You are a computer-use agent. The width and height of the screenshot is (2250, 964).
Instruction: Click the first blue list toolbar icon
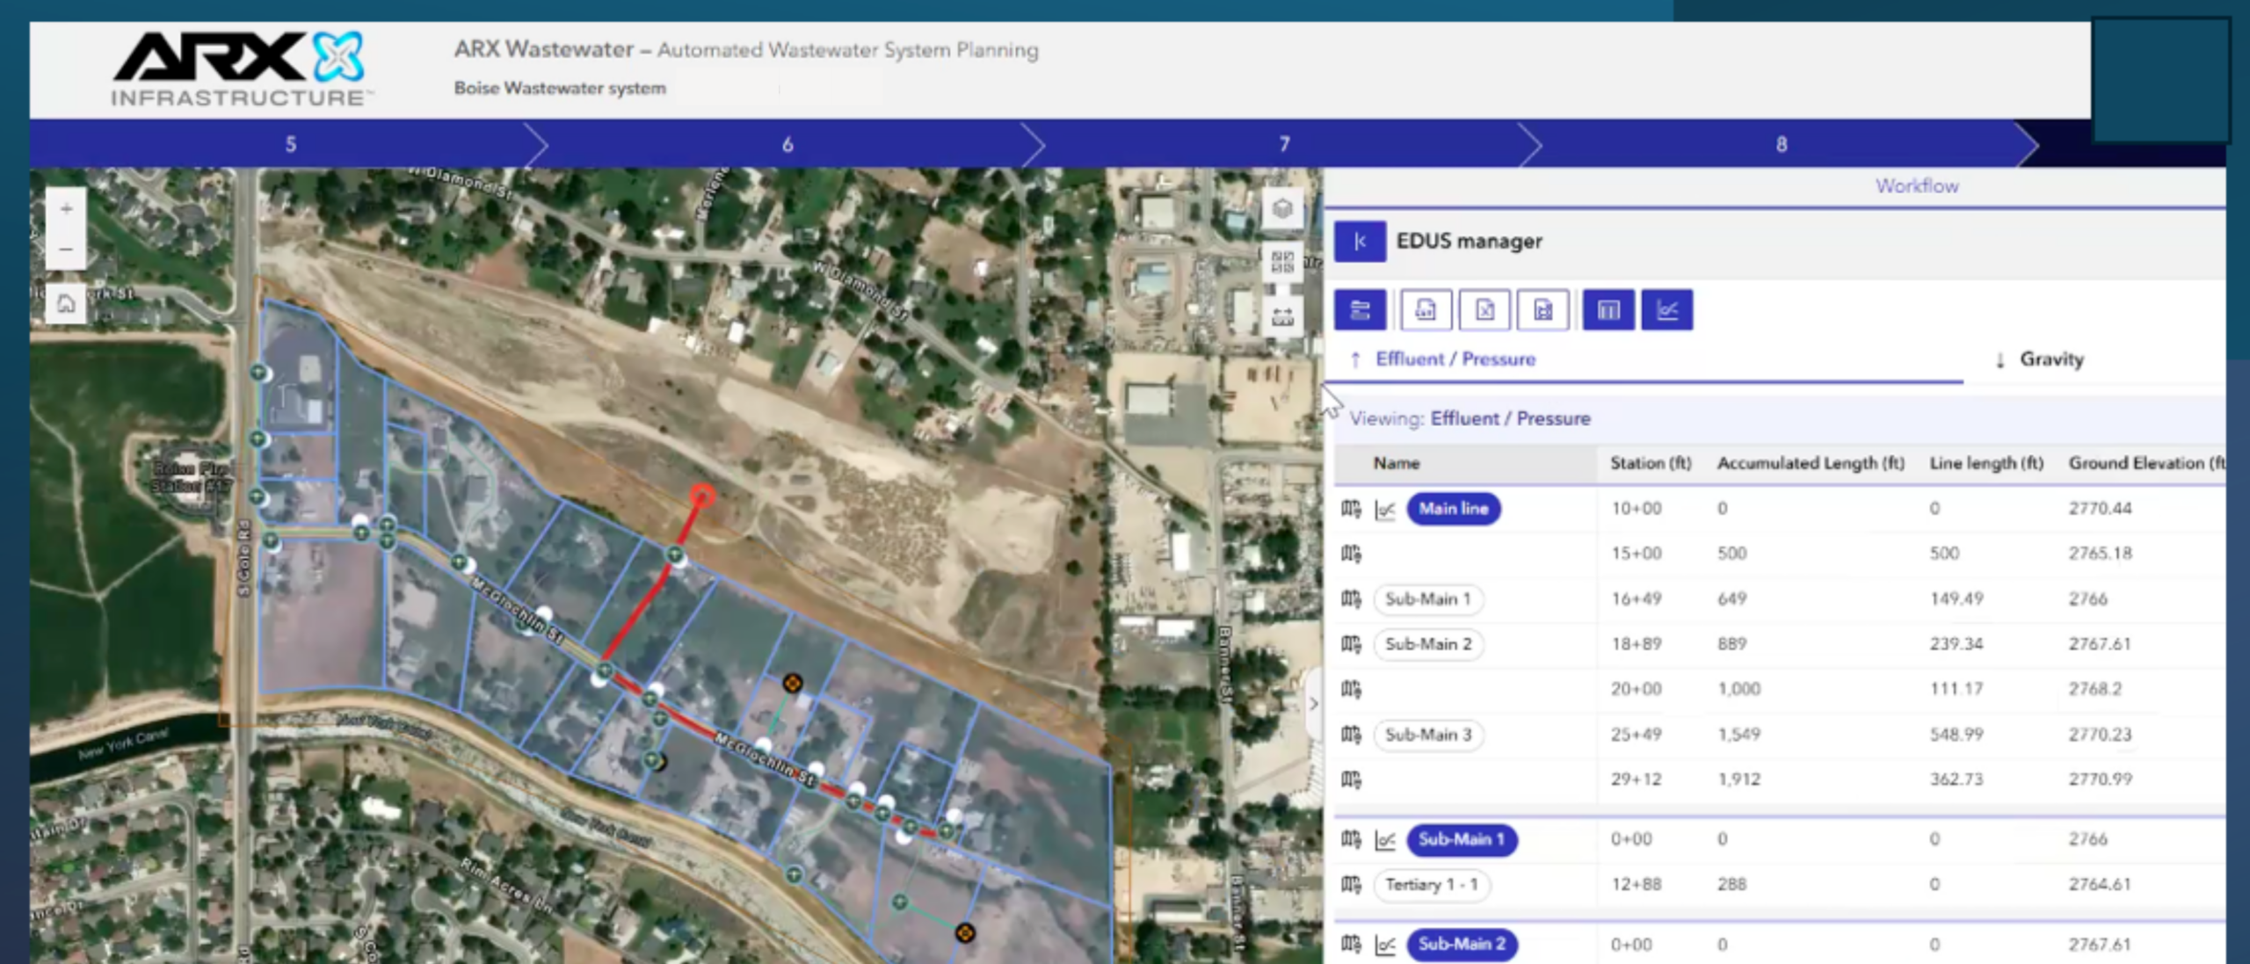coord(1360,310)
